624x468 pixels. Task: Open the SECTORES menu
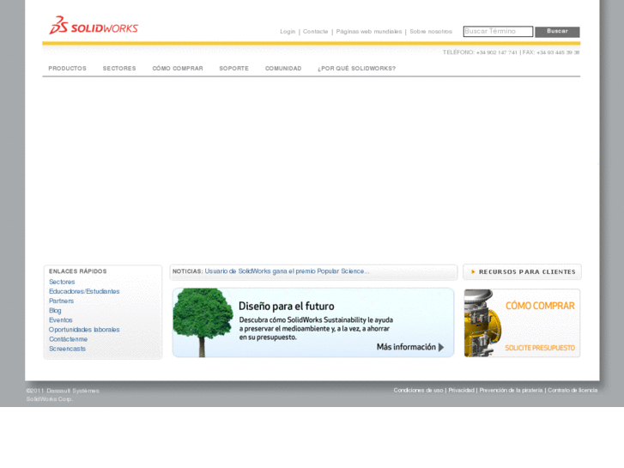point(119,69)
